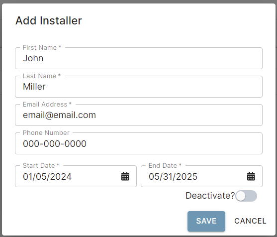The height and width of the screenshot is (237, 277).
Task: Click the Phone Number floating label
Action: pyautogui.click(x=46, y=133)
